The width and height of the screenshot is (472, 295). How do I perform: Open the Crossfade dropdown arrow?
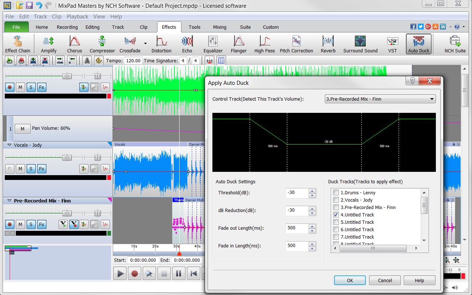145,44
